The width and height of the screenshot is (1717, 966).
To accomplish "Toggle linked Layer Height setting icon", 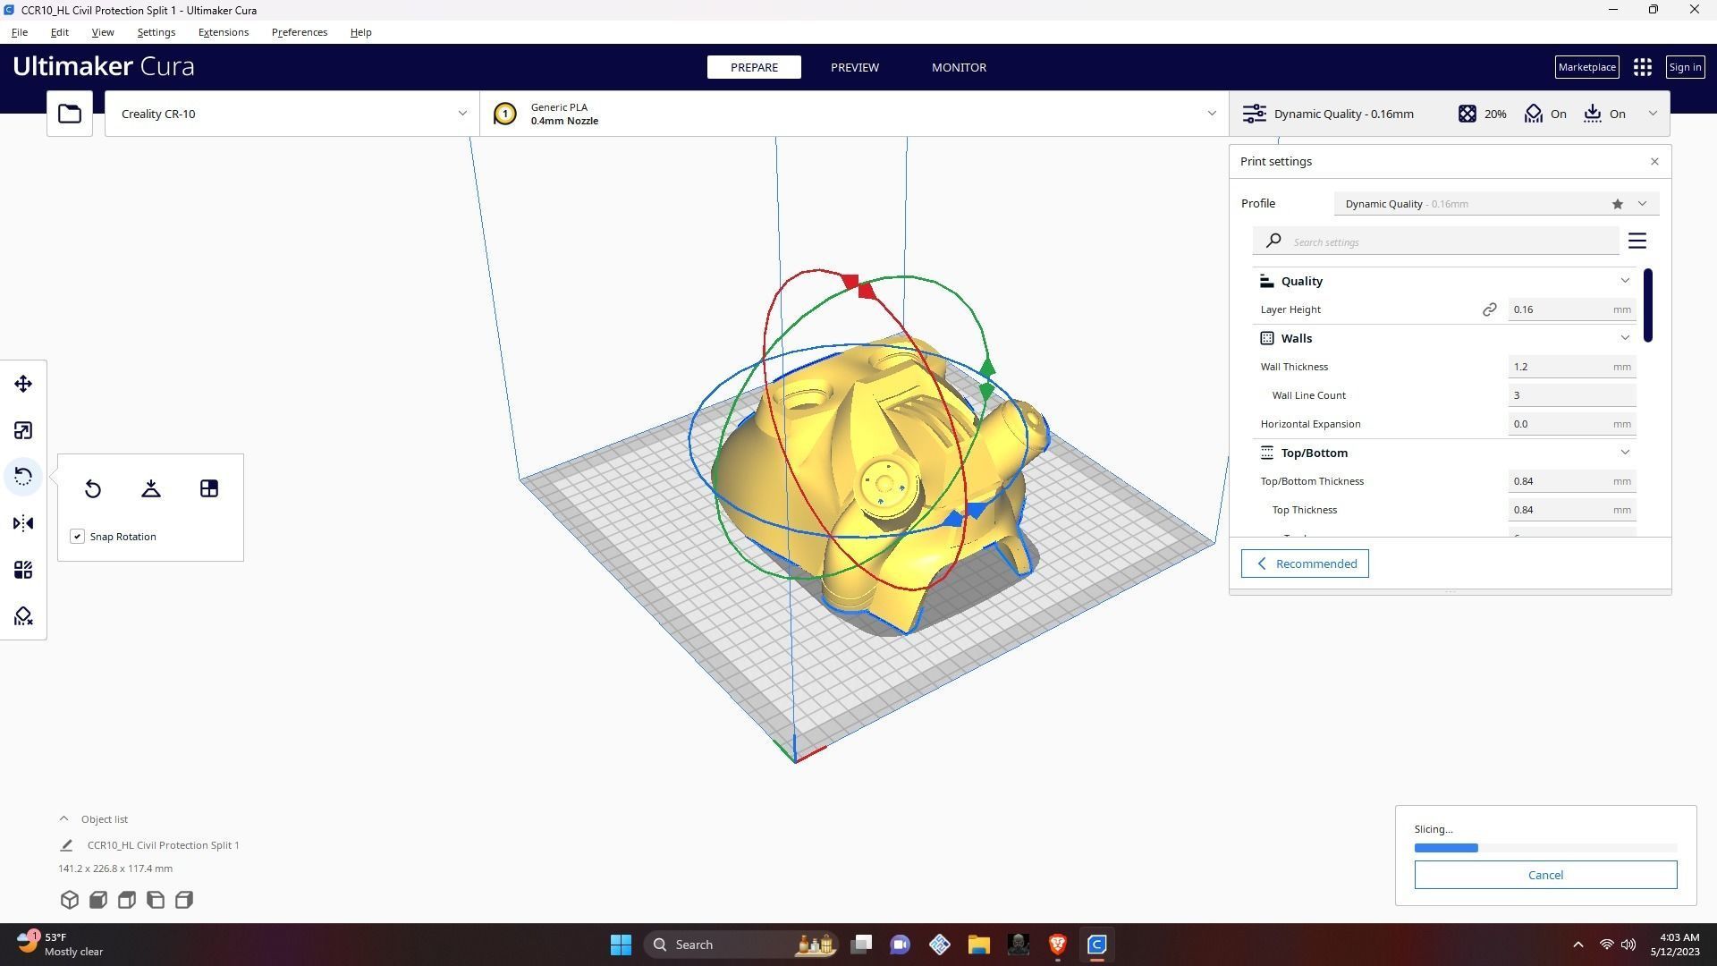I will [1489, 309].
